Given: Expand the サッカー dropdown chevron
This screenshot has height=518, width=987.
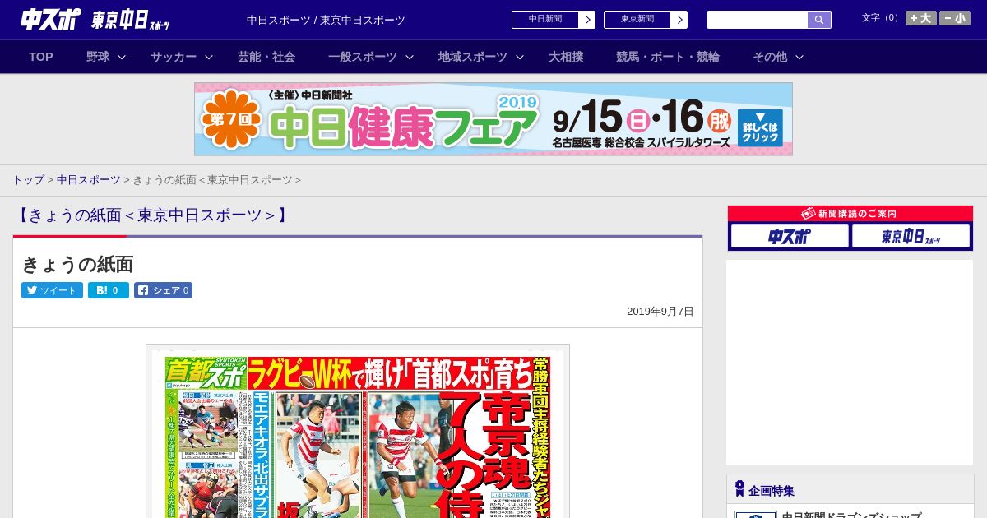Looking at the screenshot, I should coord(209,57).
